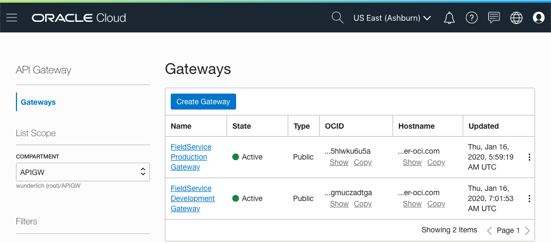Click the 5:59:19 AM UTC updated timestamp

tap(490, 157)
